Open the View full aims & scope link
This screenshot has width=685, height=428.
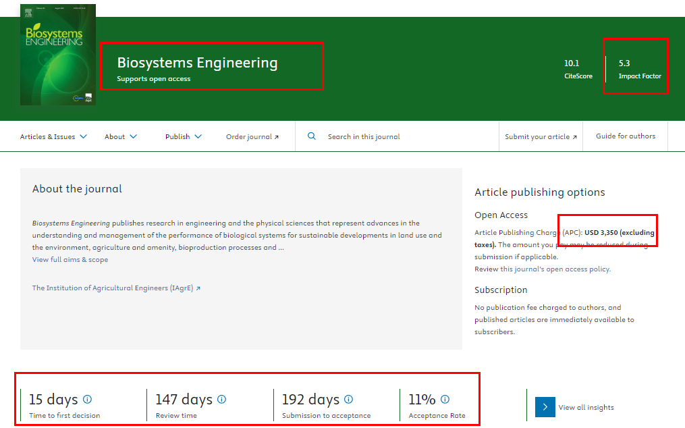point(69,259)
